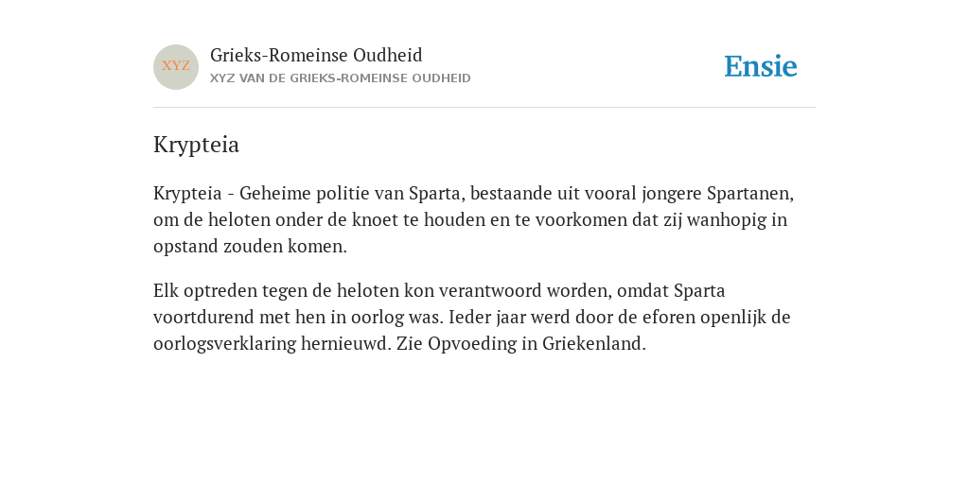Click the word Krypteia starting the first paragraph

(x=187, y=195)
